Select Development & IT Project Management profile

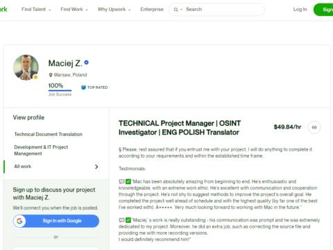[41, 150]
